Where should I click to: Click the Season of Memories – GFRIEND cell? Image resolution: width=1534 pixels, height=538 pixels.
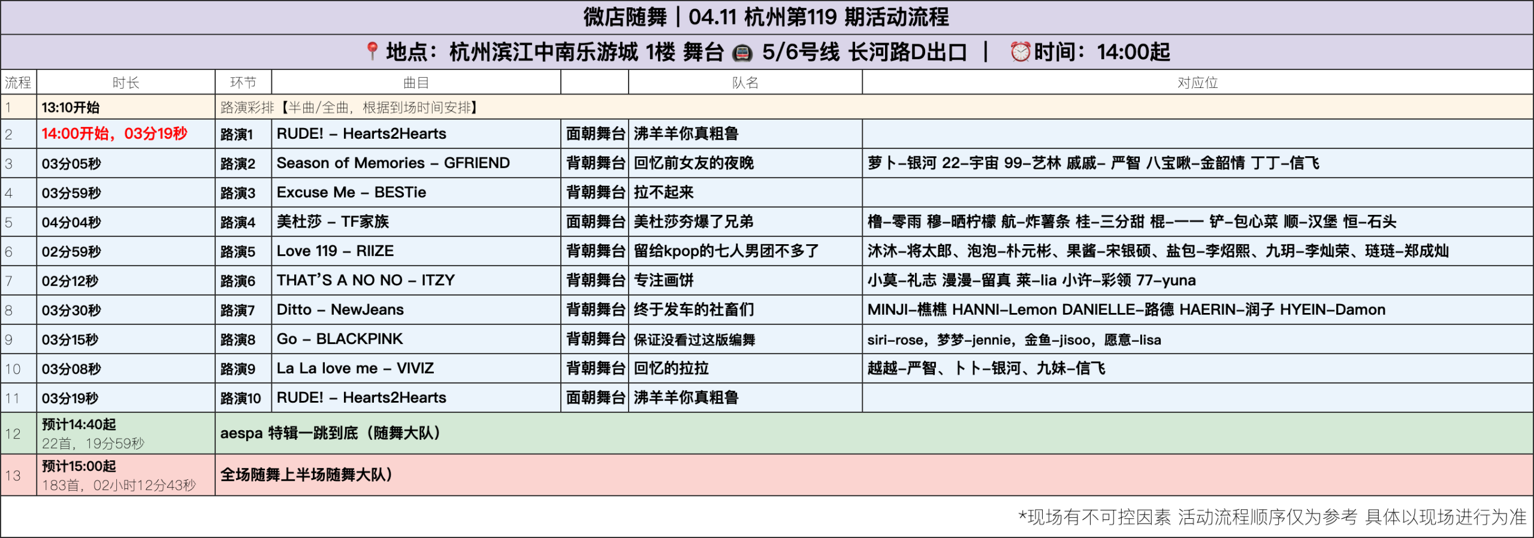[393, 163]
